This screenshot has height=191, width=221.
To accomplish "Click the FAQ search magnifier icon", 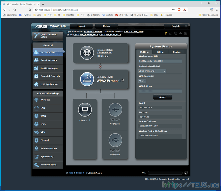I will [186, 173].
